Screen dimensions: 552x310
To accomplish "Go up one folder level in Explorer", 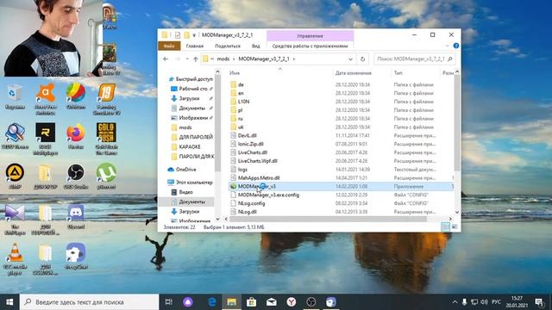I will 196,59.
